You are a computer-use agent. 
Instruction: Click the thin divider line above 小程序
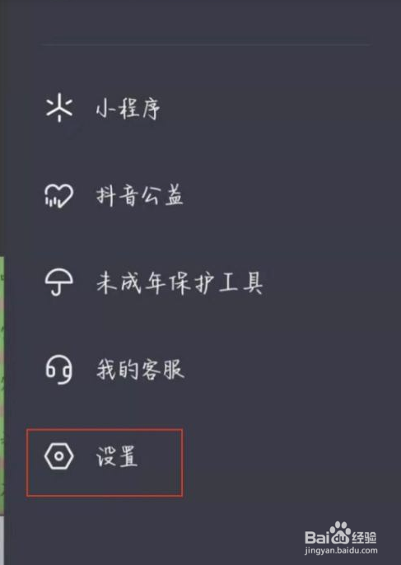click(206, 44)
